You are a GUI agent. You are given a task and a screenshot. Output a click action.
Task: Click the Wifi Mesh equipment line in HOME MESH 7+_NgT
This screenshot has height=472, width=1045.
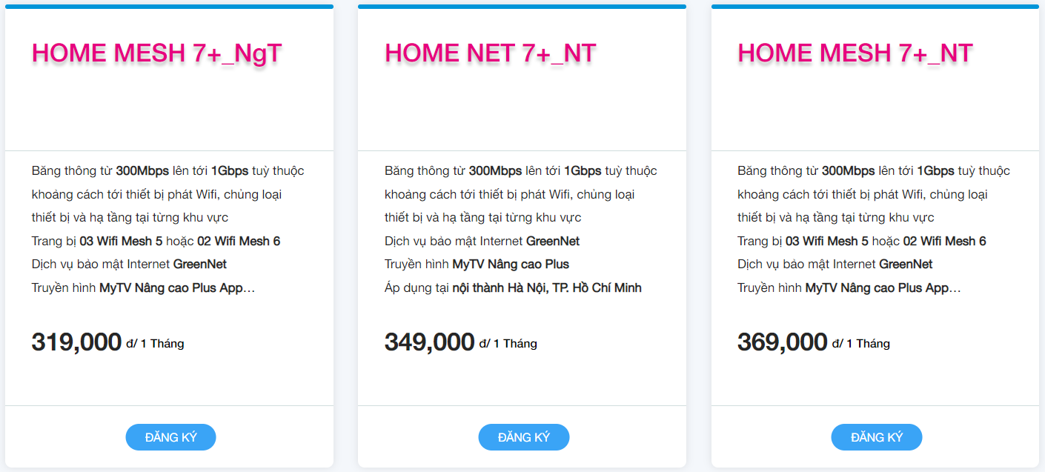(156, 241)
